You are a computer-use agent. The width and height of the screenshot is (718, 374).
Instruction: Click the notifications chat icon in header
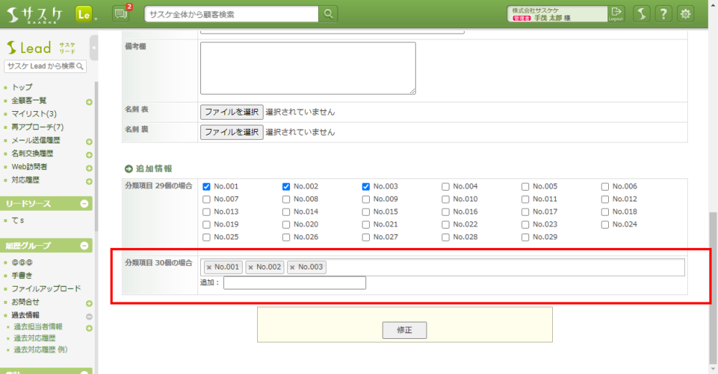121,14
